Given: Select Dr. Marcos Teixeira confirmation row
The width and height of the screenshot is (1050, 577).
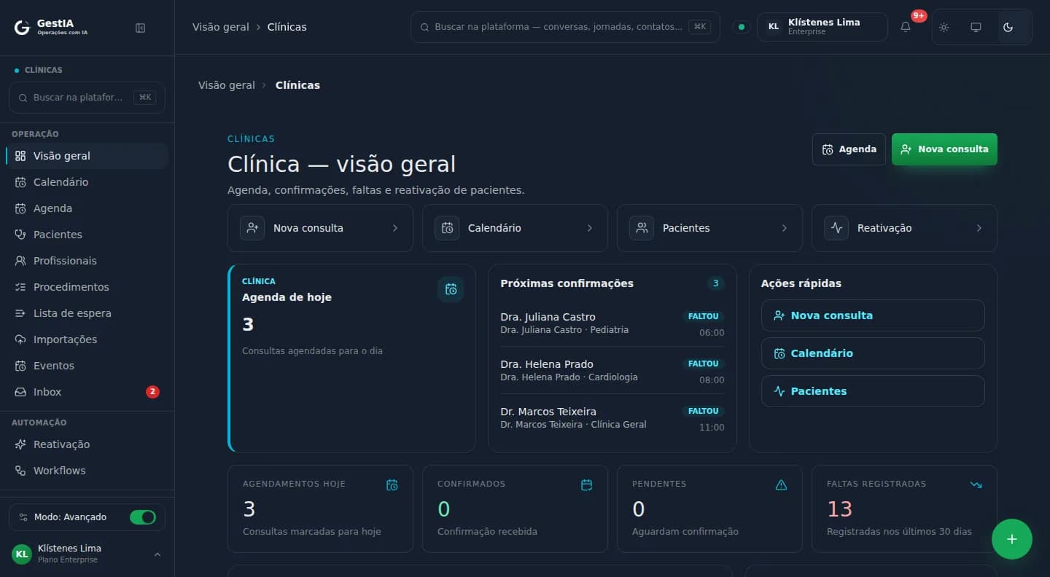Looking at the screenshot, I should pos(612,418).
